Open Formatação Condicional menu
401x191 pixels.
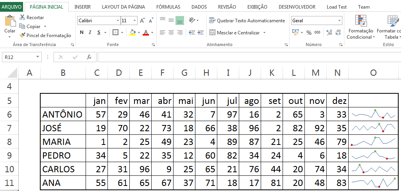(360, 27)
